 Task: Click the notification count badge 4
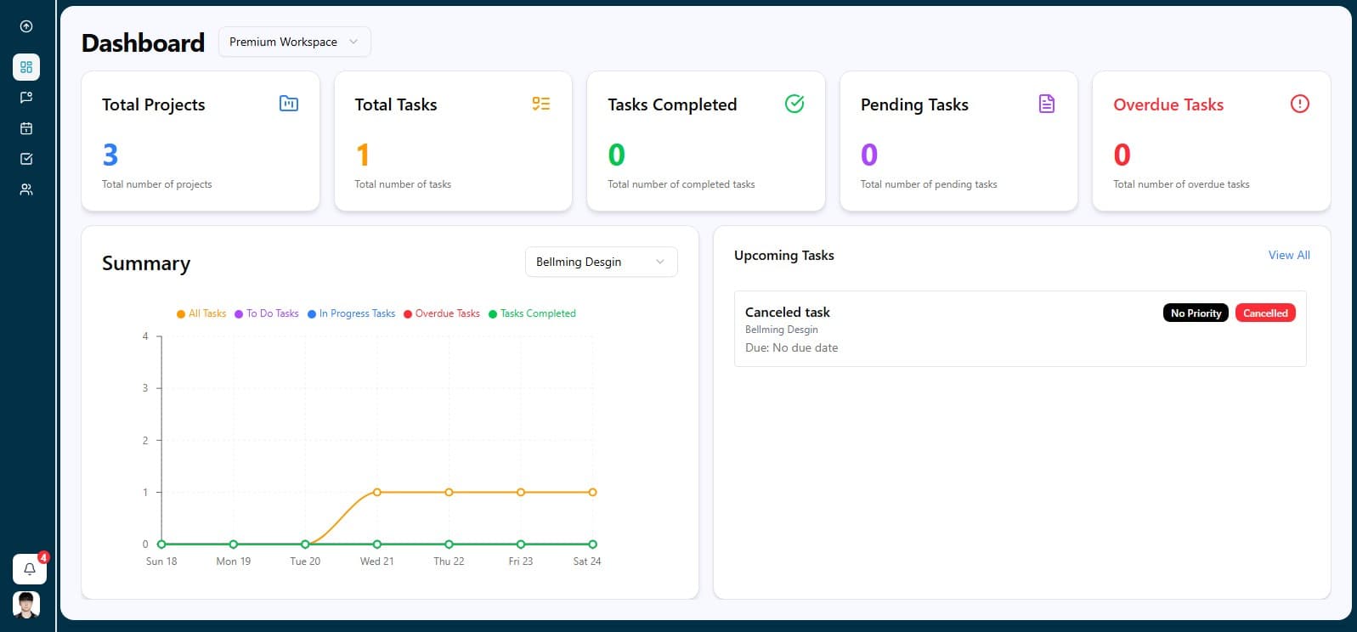tap(43, 557)
